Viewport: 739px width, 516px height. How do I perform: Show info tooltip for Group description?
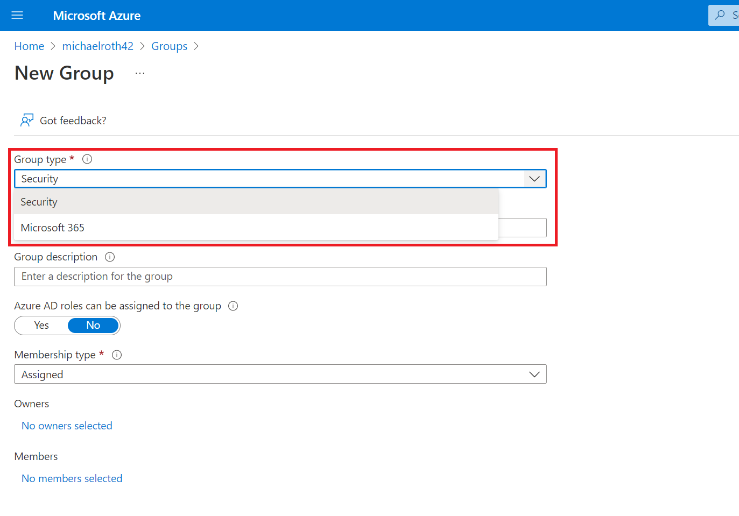[x=110, y=257]
